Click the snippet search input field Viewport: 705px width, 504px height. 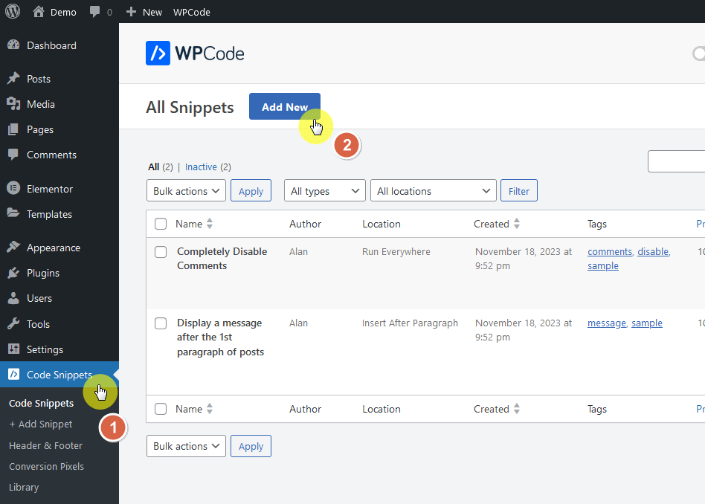pyautogui.click(x=676, y=161)
